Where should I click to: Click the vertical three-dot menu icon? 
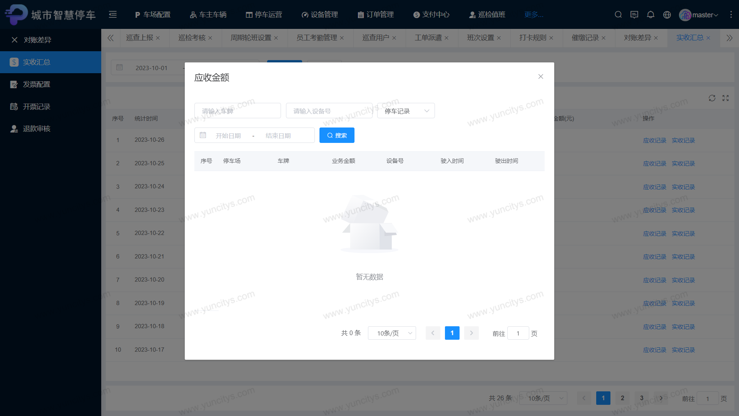pos(731,15)
